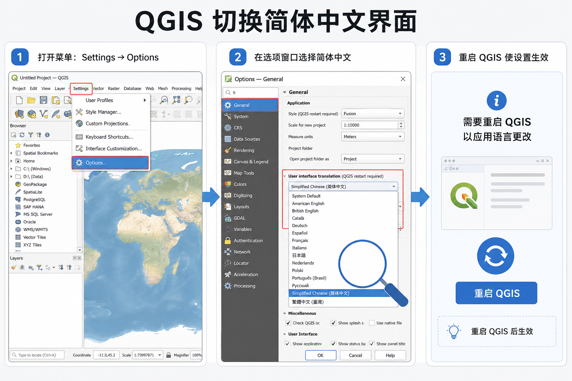Choose Keyboard Shortcuts... menu entry
The width and height of the screenshot is (572, 381).
(111, 137)
